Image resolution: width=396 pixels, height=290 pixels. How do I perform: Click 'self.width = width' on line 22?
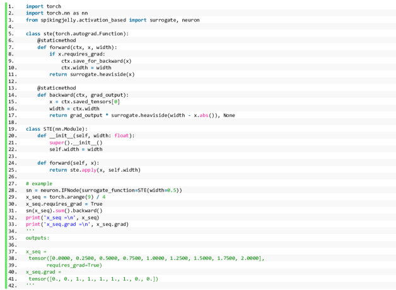[x=76, y=150]
